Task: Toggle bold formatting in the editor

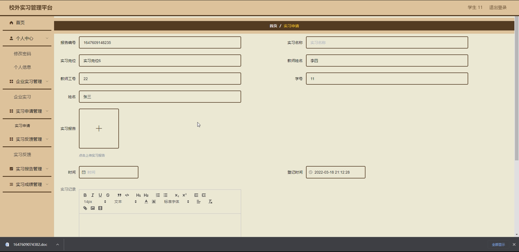Action: [85, 195]
